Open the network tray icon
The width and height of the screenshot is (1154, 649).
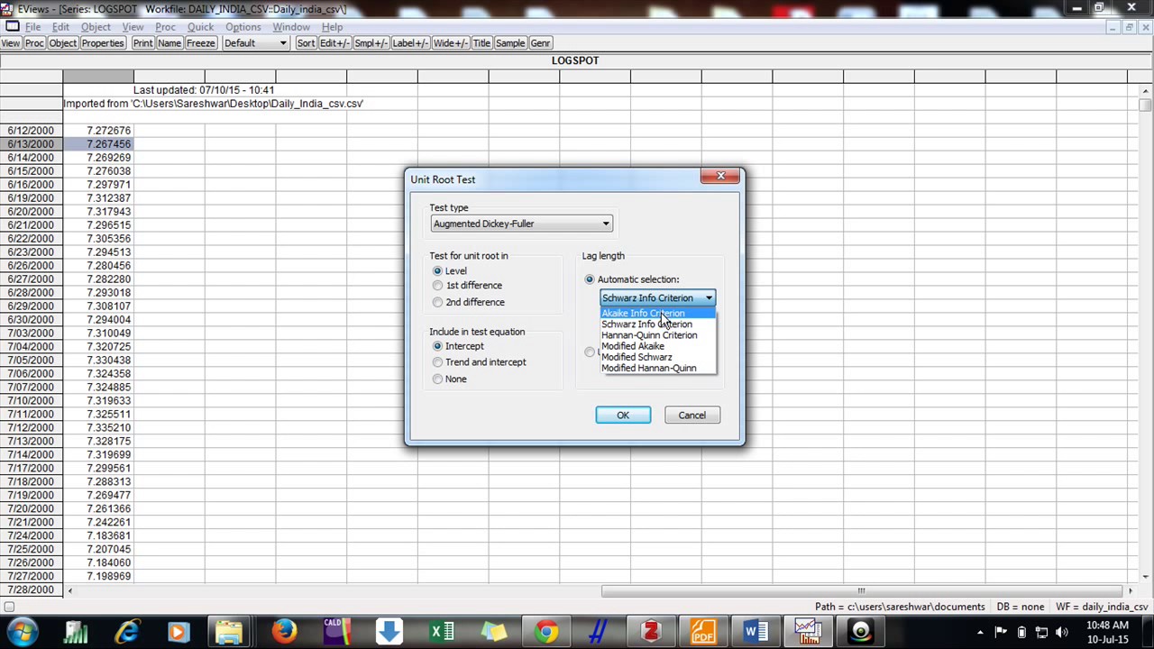tap(1041, 632)
